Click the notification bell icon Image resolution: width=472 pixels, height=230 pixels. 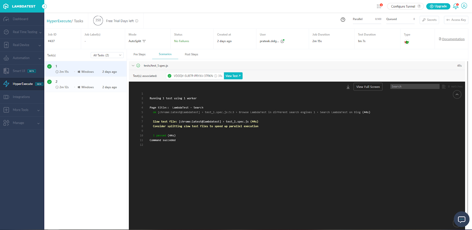coord(455,6)
